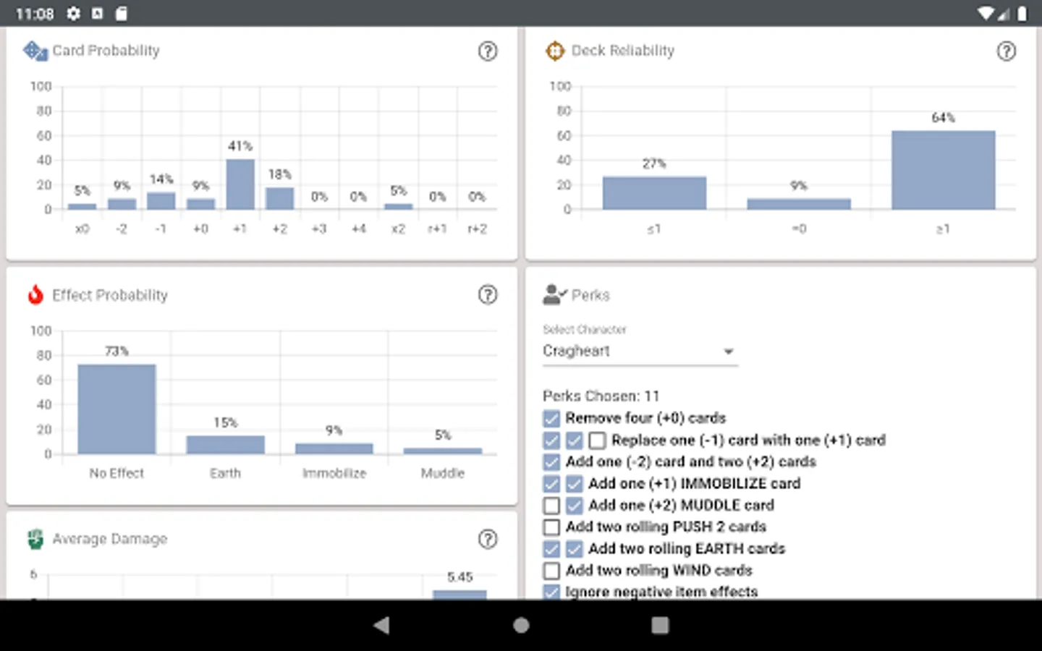Click the 'x2' axis label in Card Probability
This screenshot has width=1042, height=651.
point(398,229)
